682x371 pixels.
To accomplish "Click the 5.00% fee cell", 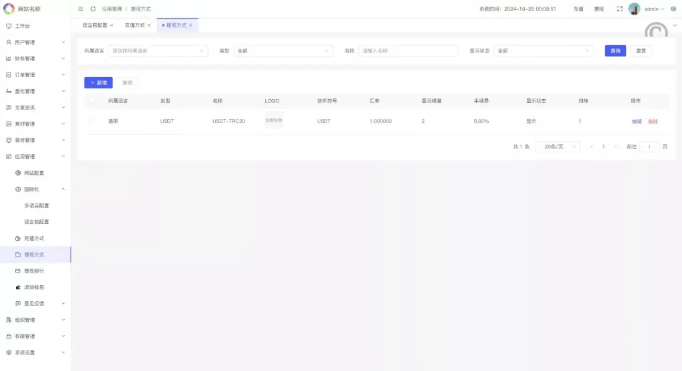I will (482, 121).
